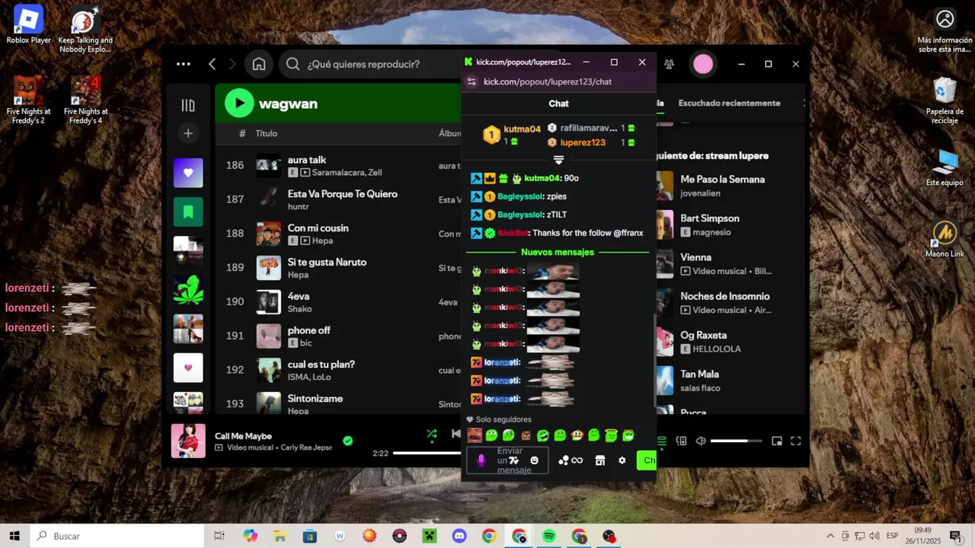Select track '4eva'

[299, 296]
